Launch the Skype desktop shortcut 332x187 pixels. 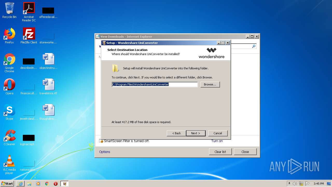pos(9,112)
